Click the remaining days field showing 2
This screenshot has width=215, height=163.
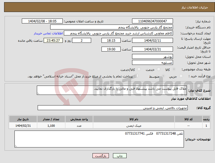tap(82, 40)
